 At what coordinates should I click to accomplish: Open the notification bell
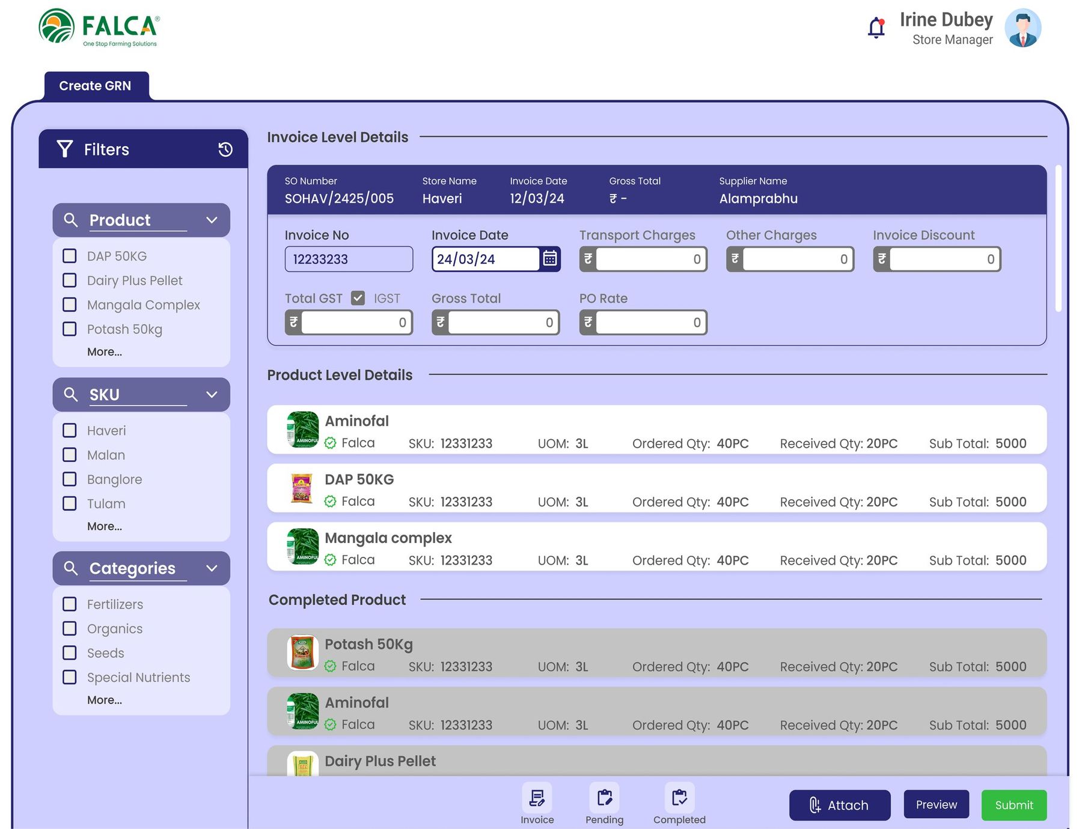point(876,28)
